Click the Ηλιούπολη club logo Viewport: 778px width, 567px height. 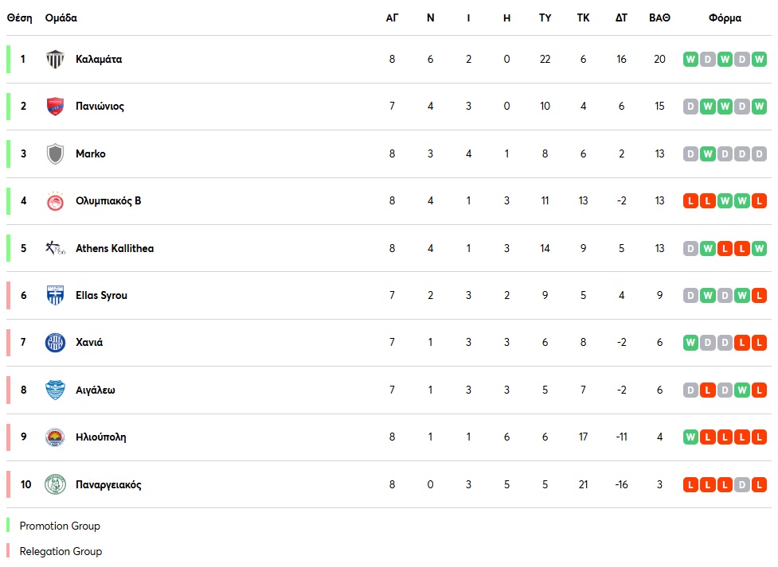click(55, 437)
